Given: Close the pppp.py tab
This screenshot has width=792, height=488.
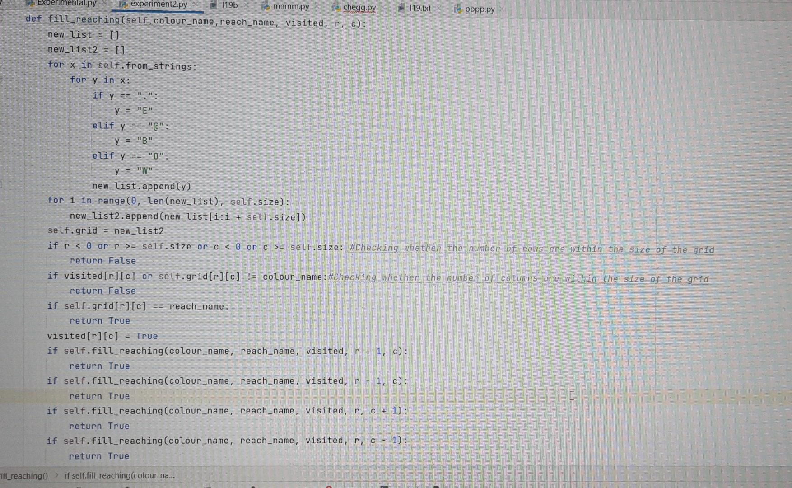Looking at the screenshot, I should [501, 9].
